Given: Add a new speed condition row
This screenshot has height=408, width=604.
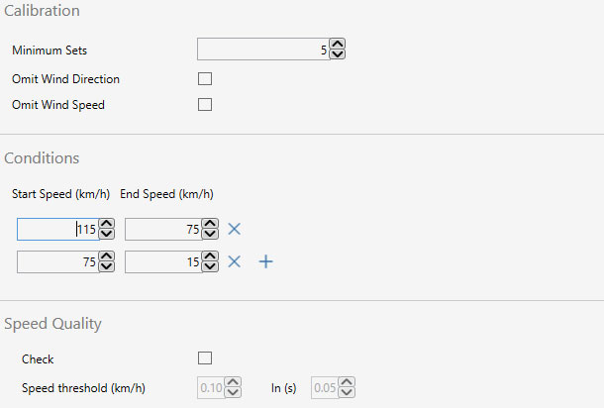Looking at the screenshot, I should click(265, 261).
